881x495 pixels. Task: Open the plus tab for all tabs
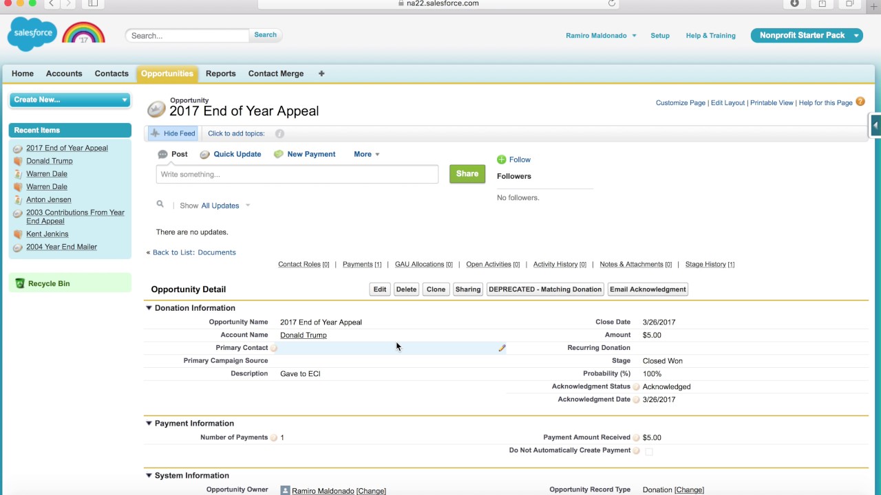(321, 74)
